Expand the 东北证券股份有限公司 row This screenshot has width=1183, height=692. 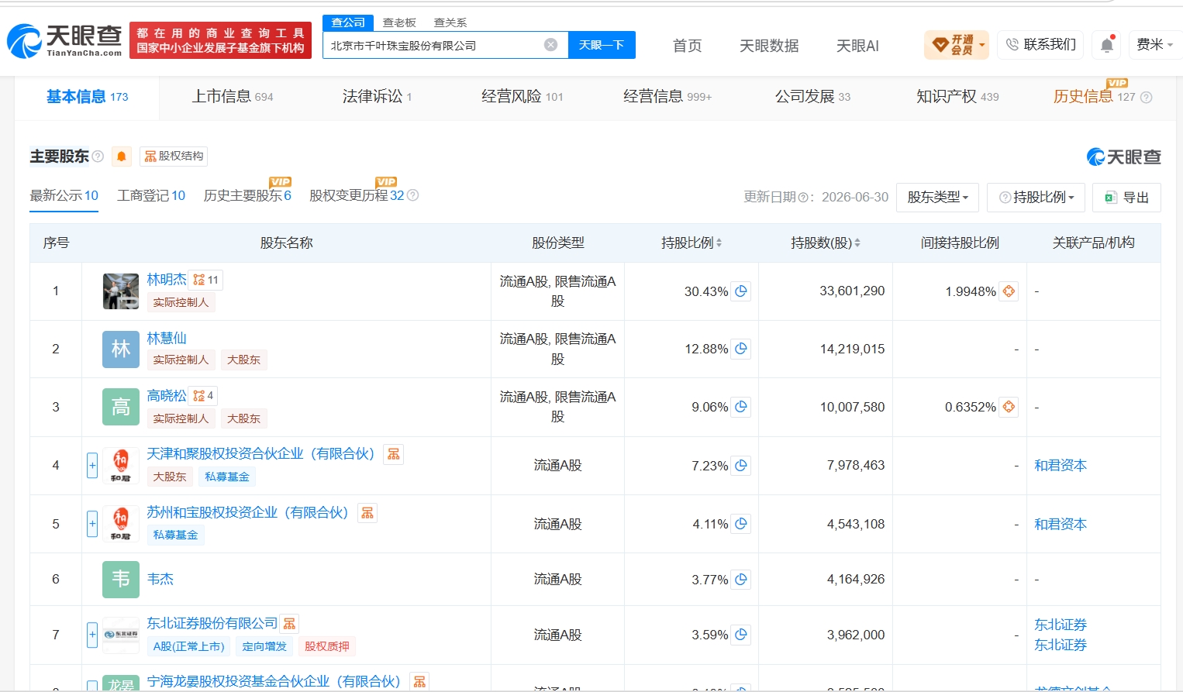click(92, 635)
